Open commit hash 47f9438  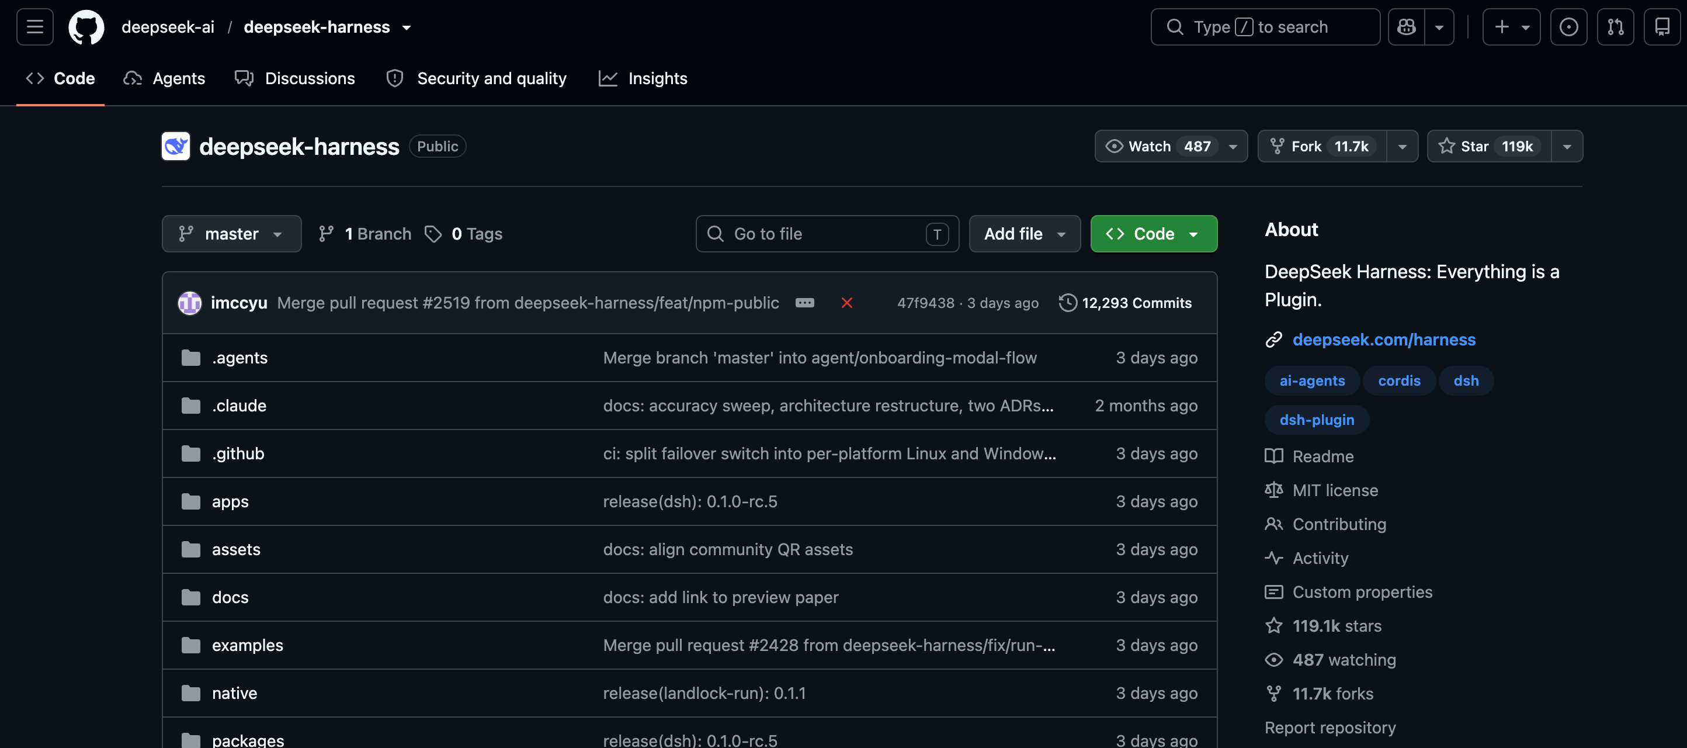tap(925, 303)
